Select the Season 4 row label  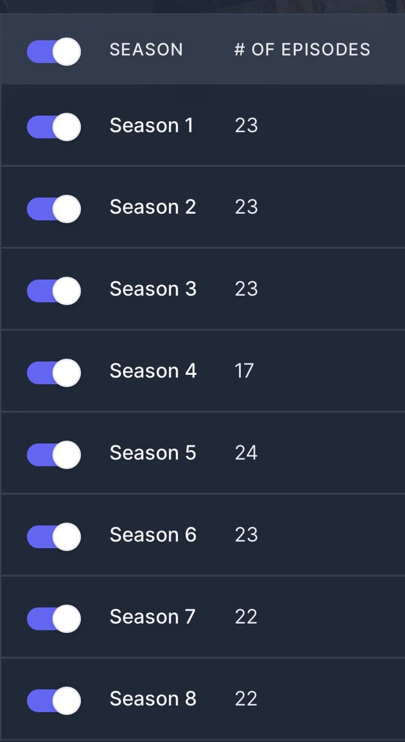pyautogui.click(x=153, y=371)
